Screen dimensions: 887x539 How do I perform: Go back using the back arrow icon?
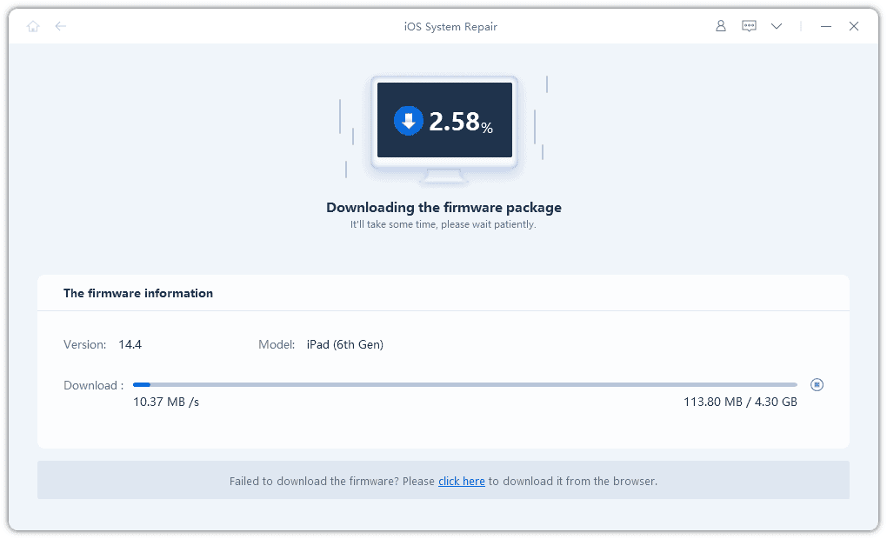pyautogui.click(x=60, y=26)
